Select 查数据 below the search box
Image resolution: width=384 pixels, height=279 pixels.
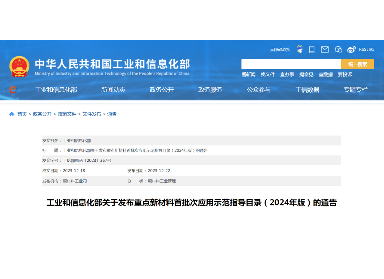(326, 75)
